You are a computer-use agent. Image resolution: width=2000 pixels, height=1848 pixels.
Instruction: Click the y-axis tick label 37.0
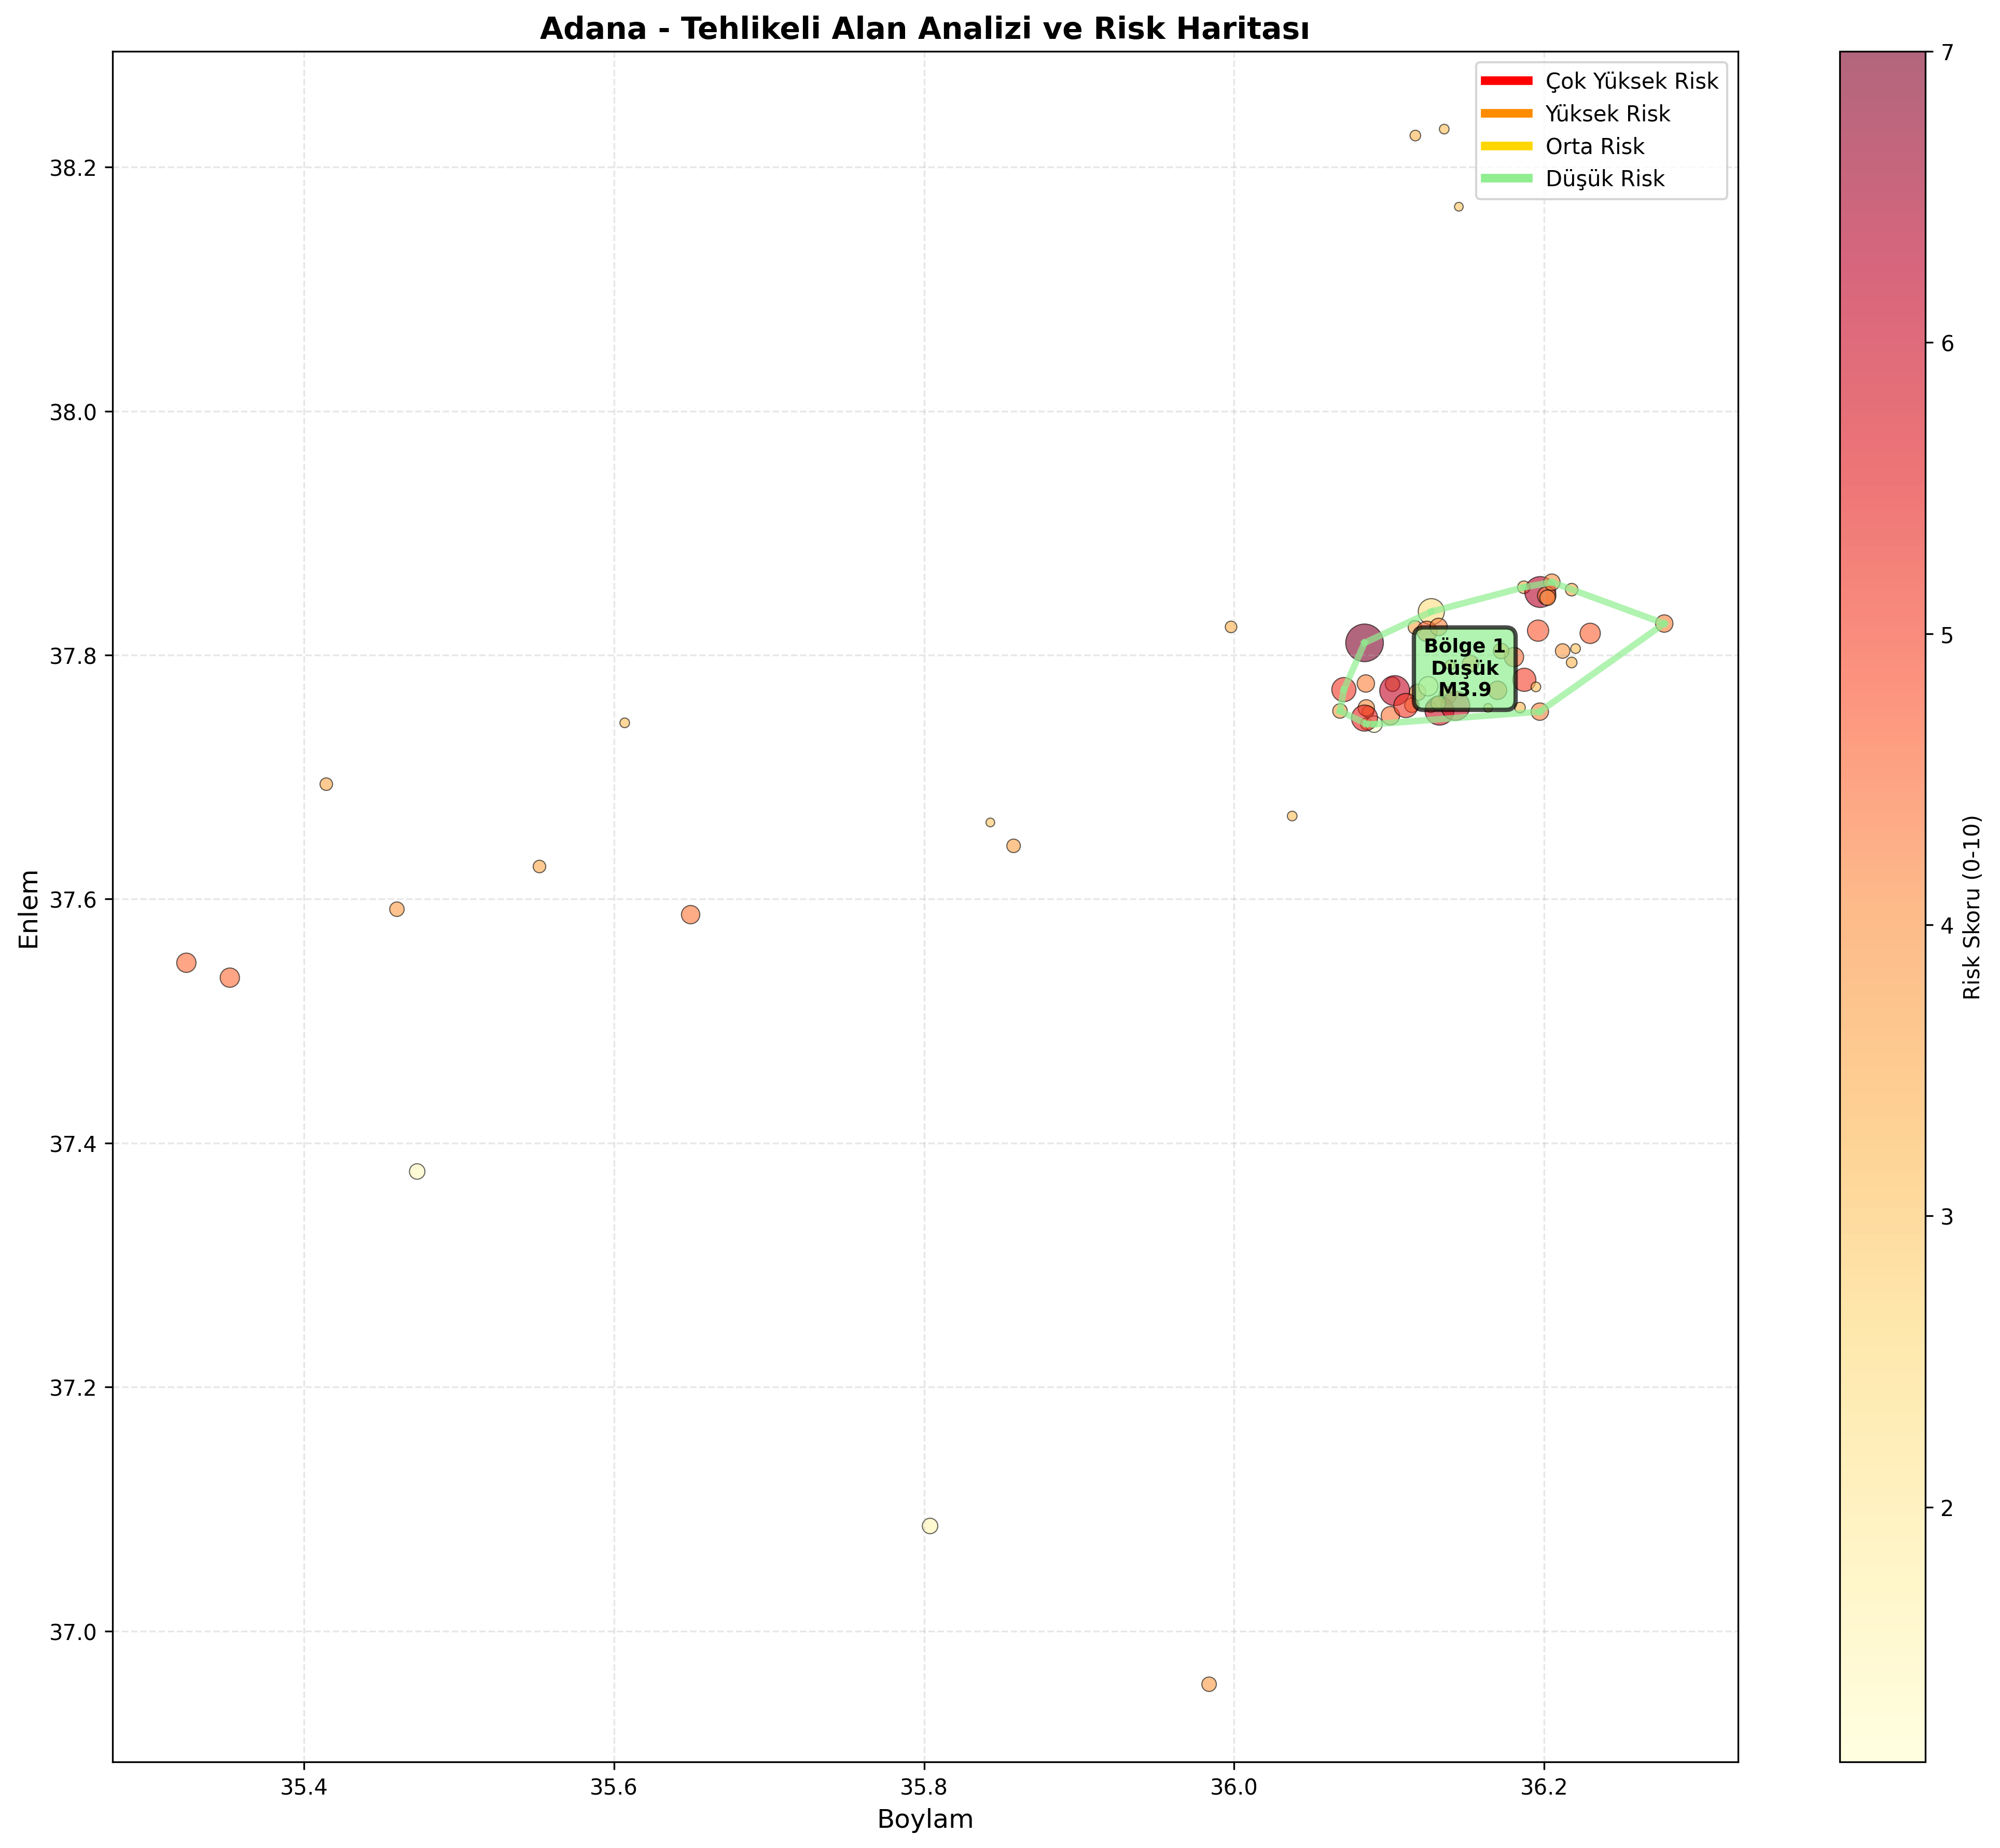click(x=74, y=1632)
